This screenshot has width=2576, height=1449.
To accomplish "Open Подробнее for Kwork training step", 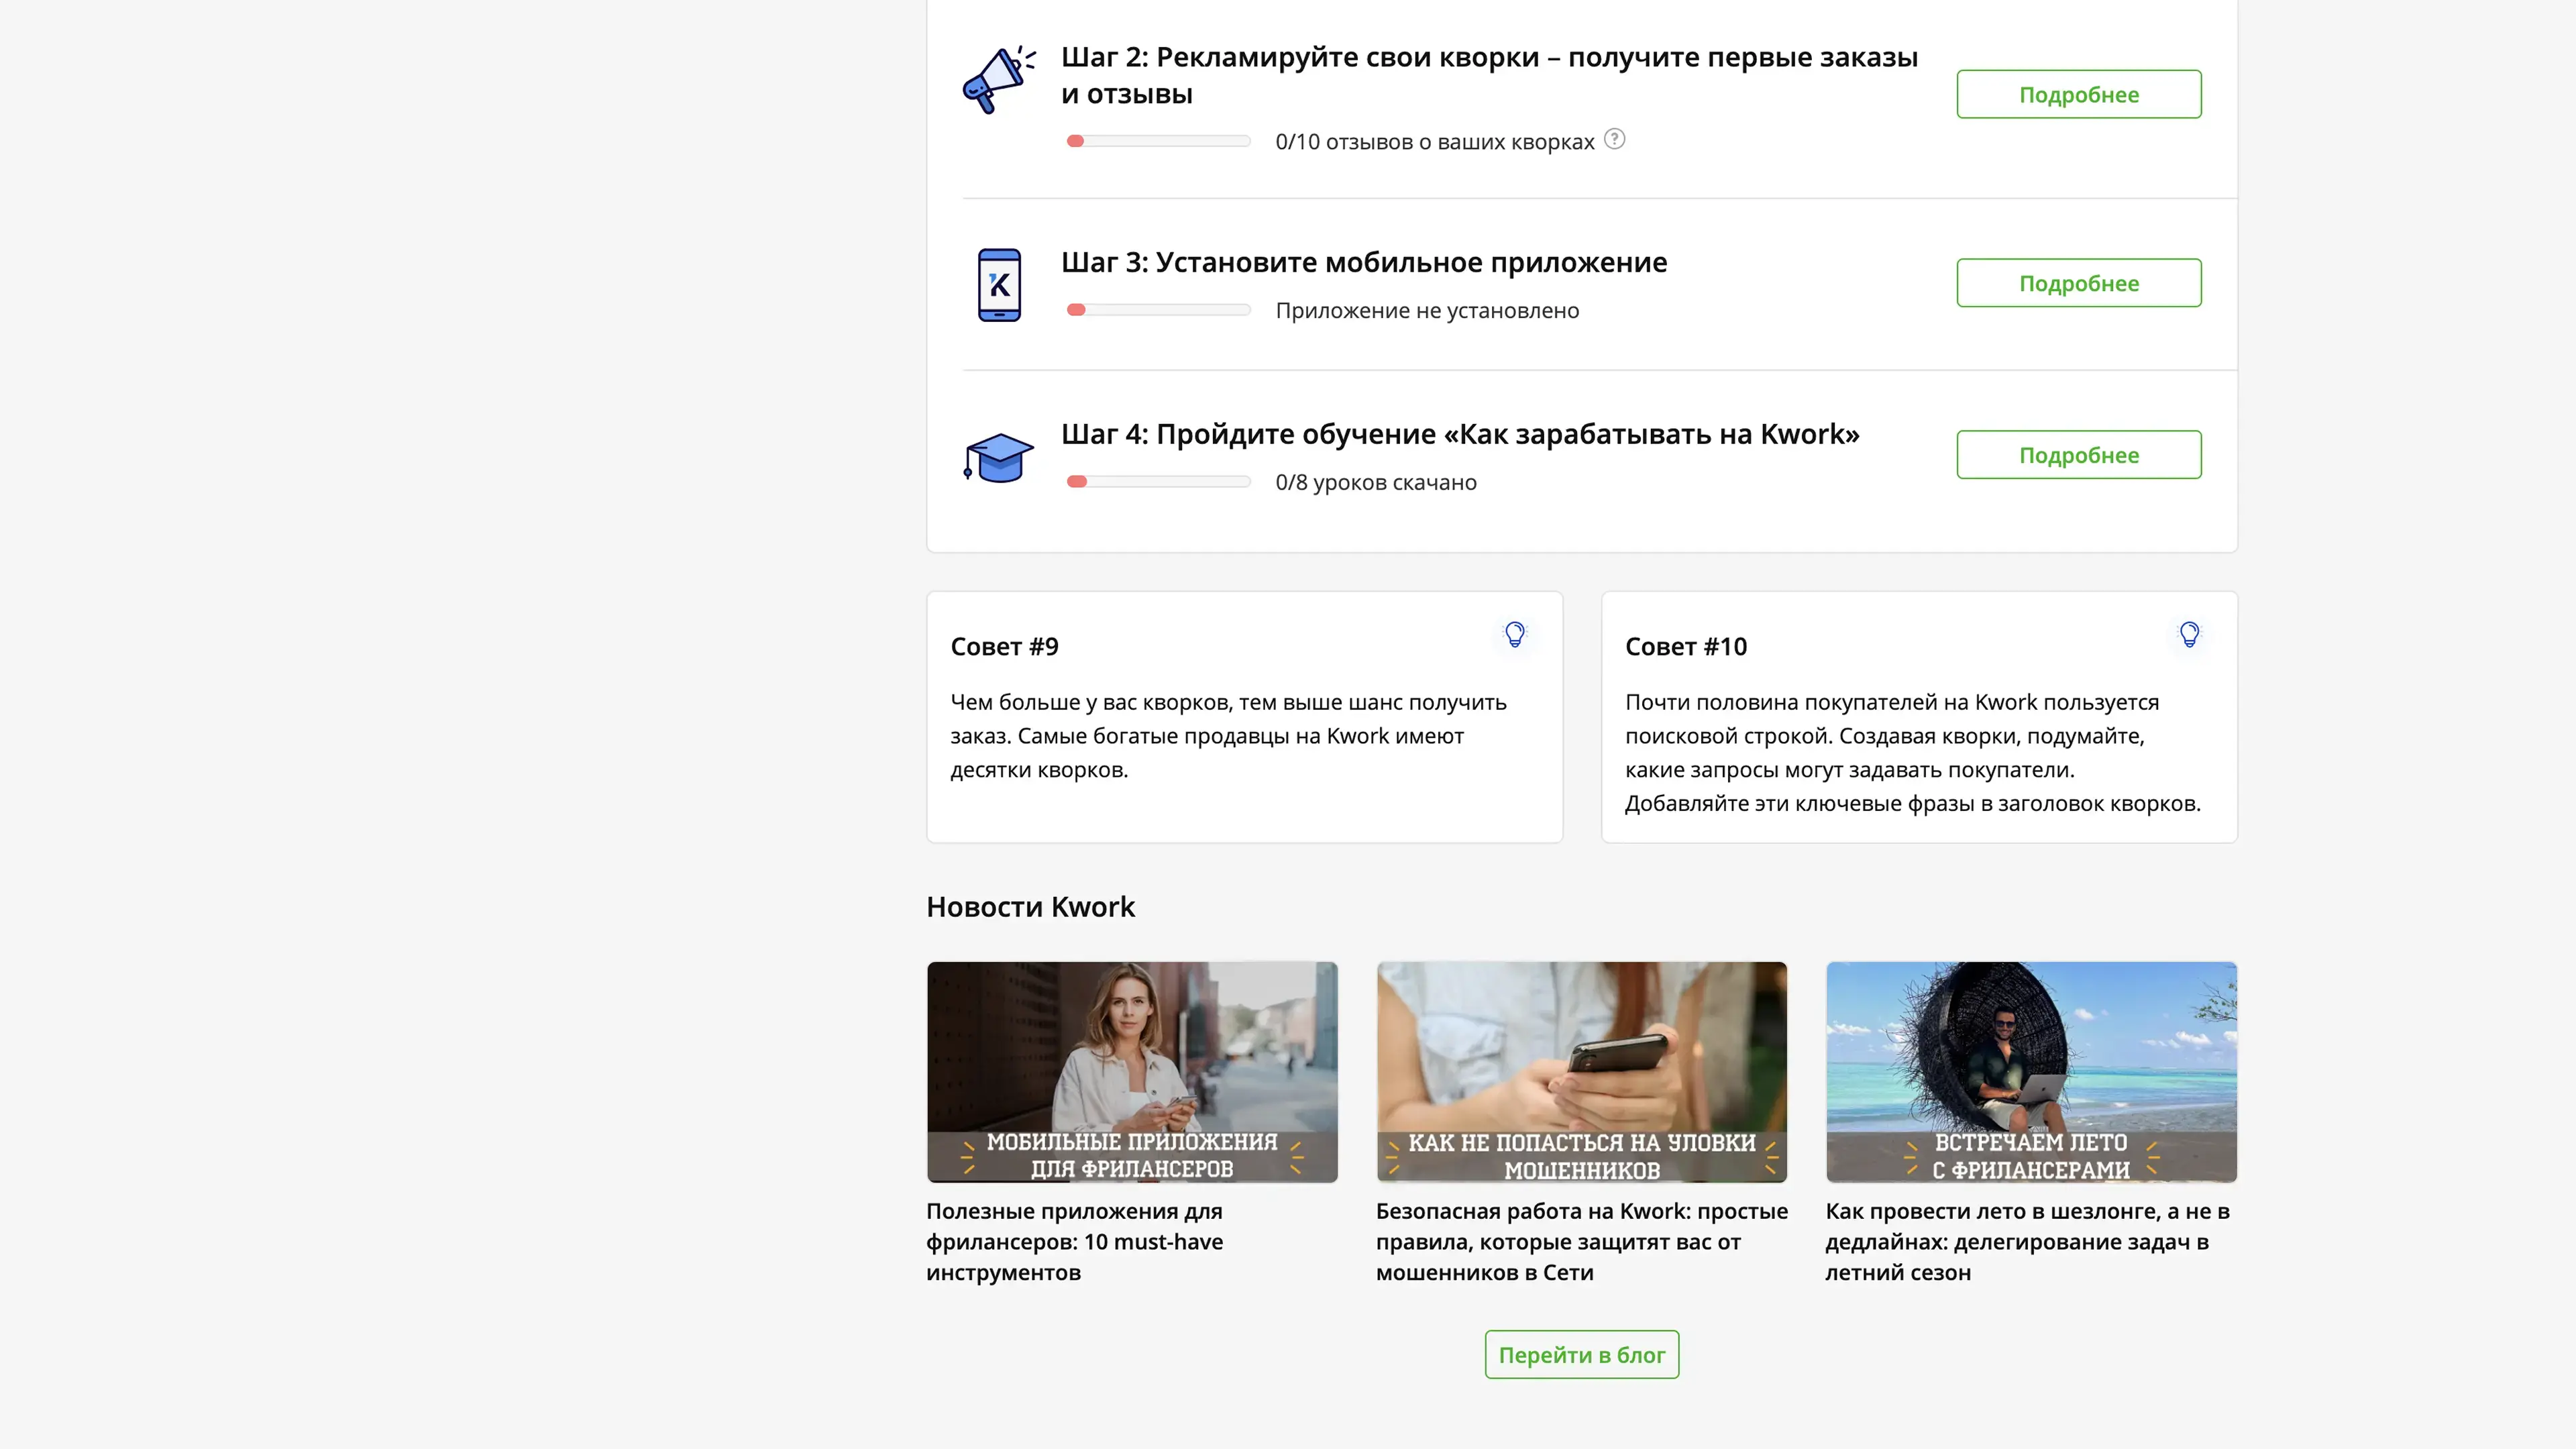I will (2078, 455).
